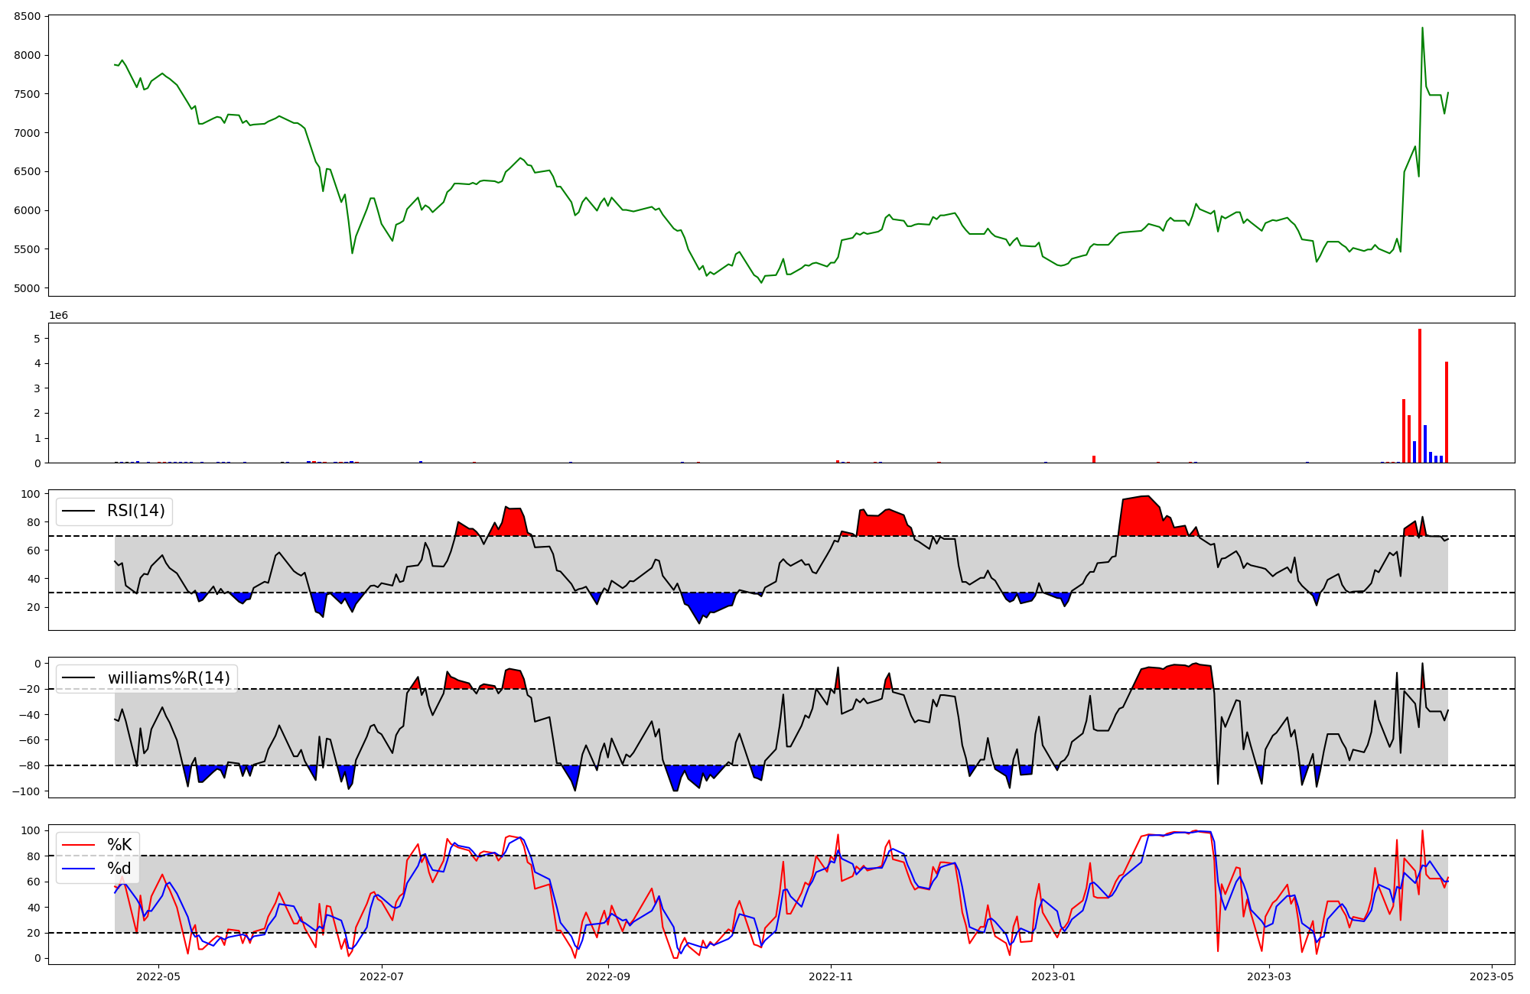The height and width of the screenshot is (994, 1530).
Task: Select the blue %d legend line sample
Action: coord(79,869)
